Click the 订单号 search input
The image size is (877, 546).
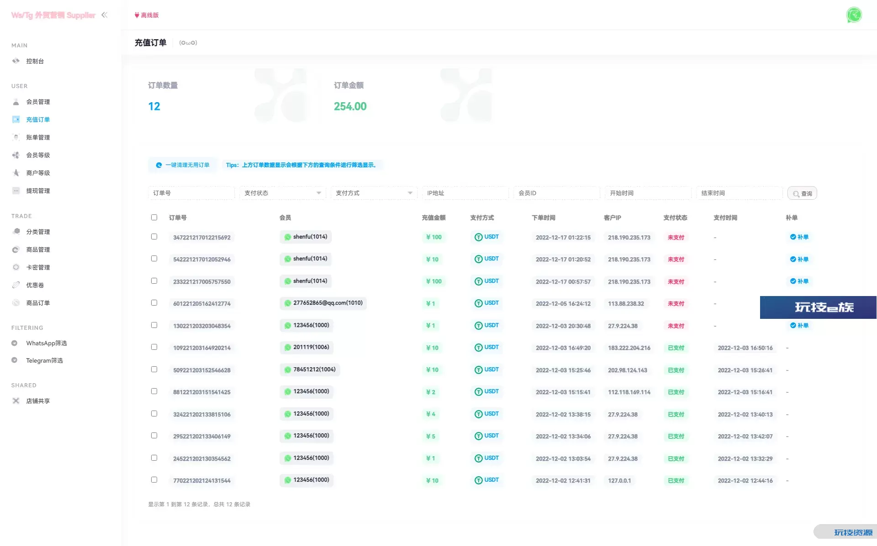pos(191,193)
